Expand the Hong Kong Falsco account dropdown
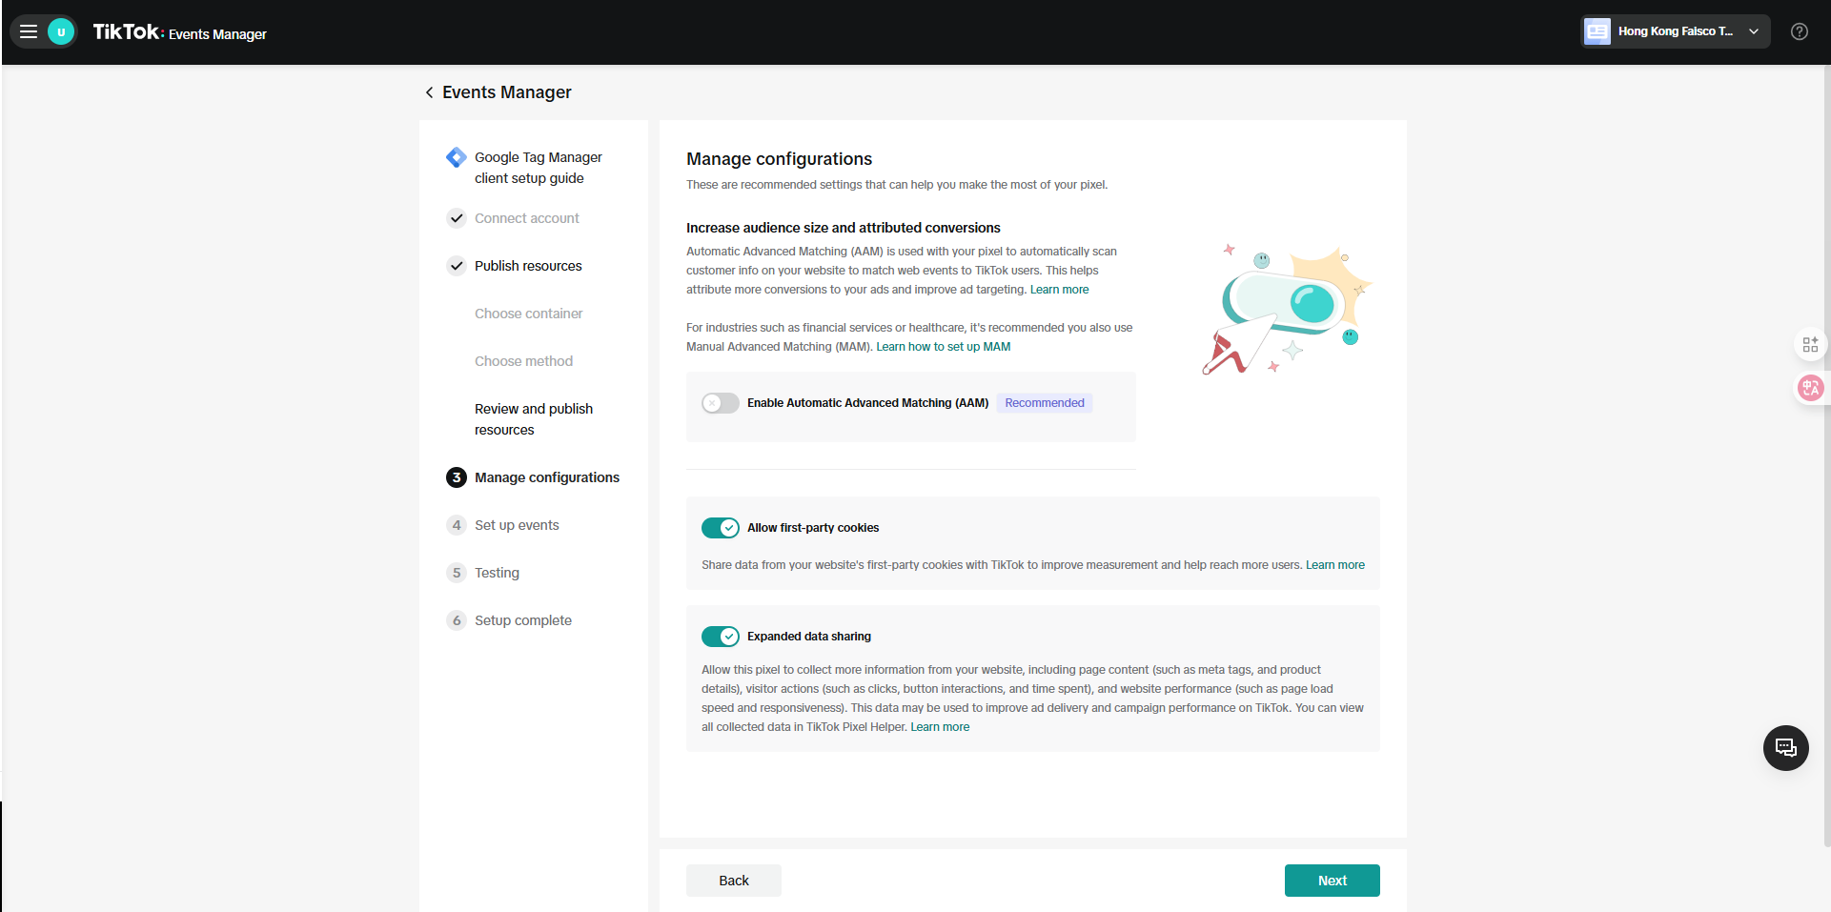 point(1753,31)
